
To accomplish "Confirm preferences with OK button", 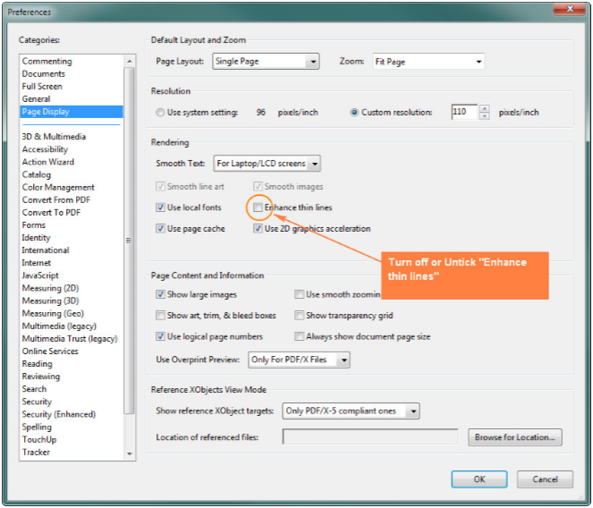I will (479, 479).
